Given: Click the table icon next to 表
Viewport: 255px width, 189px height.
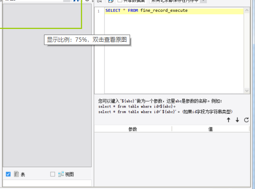Looking at the screenshot, I should click(17, 174).
